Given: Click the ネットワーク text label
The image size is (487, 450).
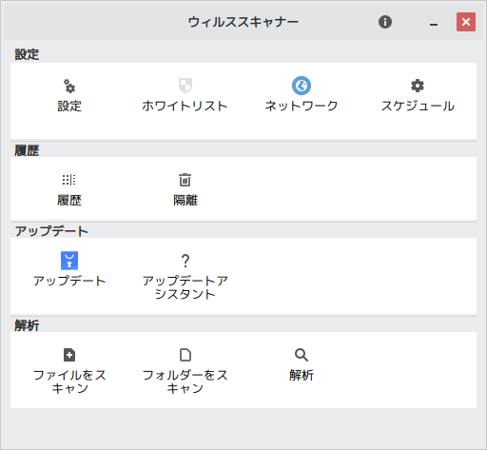Looking at the screenshot, I should (x=302, y=106).
